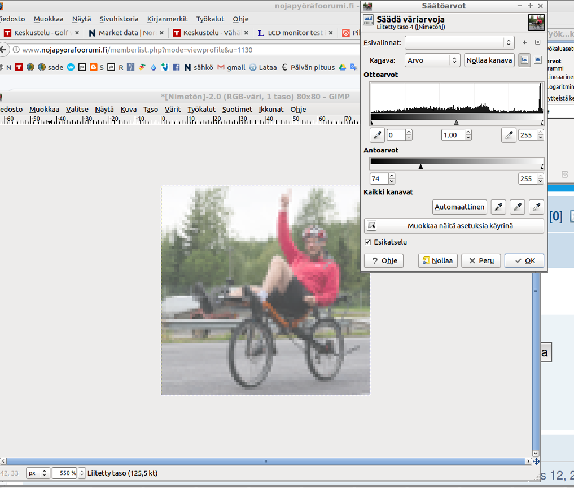Image resolution: width=574 pixels, height=488 pixels.
Task: Open the Suotimet menu in GIMP
Action: click(237, 110)
